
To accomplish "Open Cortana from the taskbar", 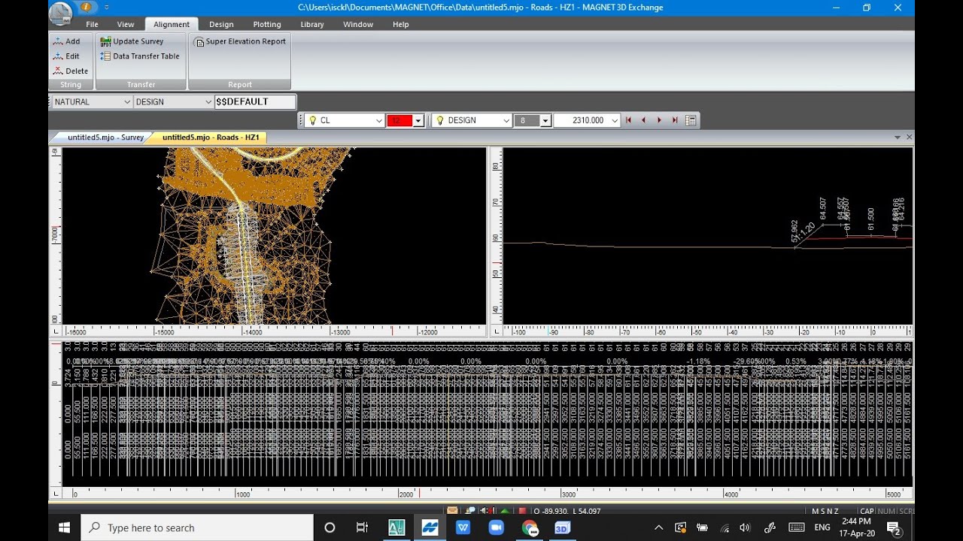I will 330,527.
